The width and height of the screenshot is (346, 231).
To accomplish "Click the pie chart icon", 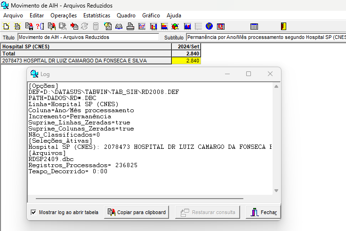I will (x=175, y=26).
